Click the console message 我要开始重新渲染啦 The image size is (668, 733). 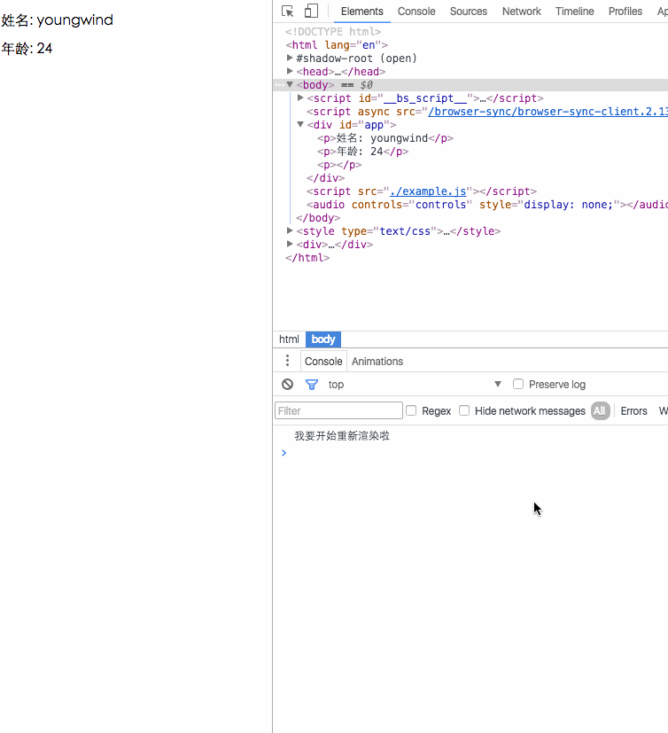342,436
